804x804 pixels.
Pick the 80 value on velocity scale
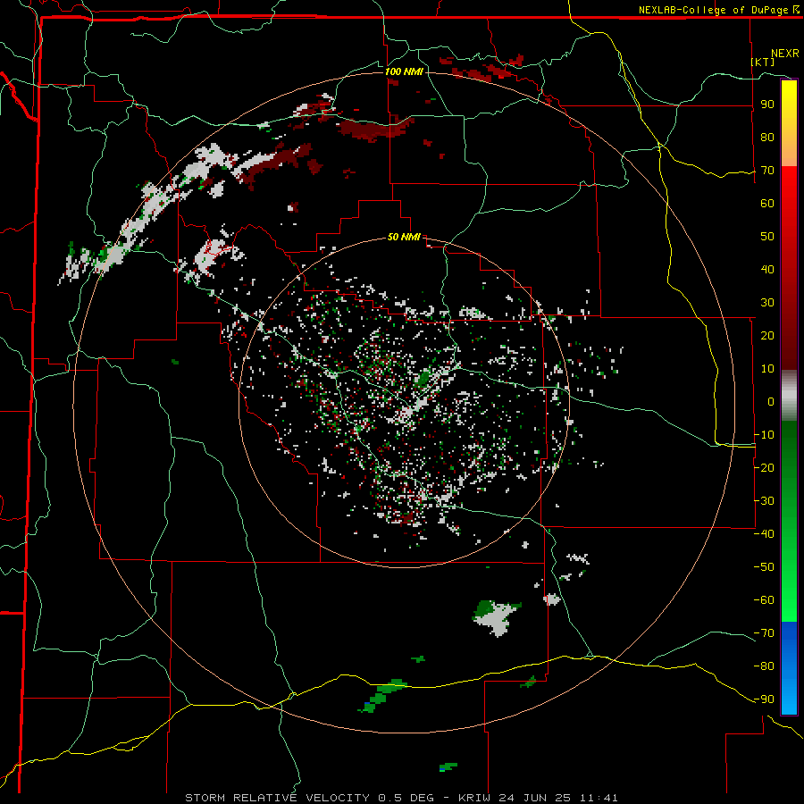(767, 138)
